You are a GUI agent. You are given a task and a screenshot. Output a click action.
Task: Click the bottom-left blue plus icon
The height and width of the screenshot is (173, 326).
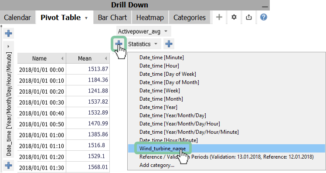(9, 166)
